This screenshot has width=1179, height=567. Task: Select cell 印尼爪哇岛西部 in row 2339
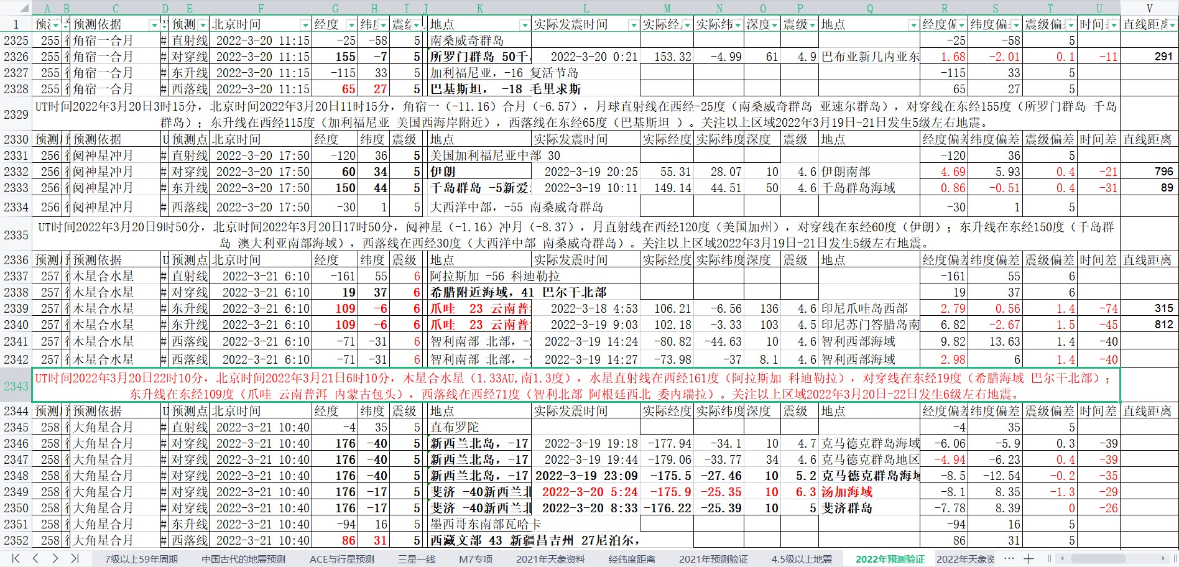[x=869, y=308]
